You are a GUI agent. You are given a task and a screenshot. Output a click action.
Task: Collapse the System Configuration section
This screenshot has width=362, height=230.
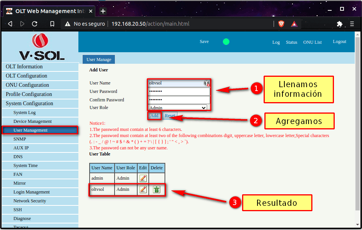pos(29,103)
